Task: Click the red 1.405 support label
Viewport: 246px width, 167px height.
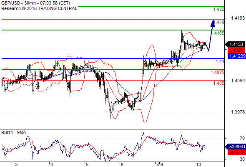Action: tap(219, 83)
